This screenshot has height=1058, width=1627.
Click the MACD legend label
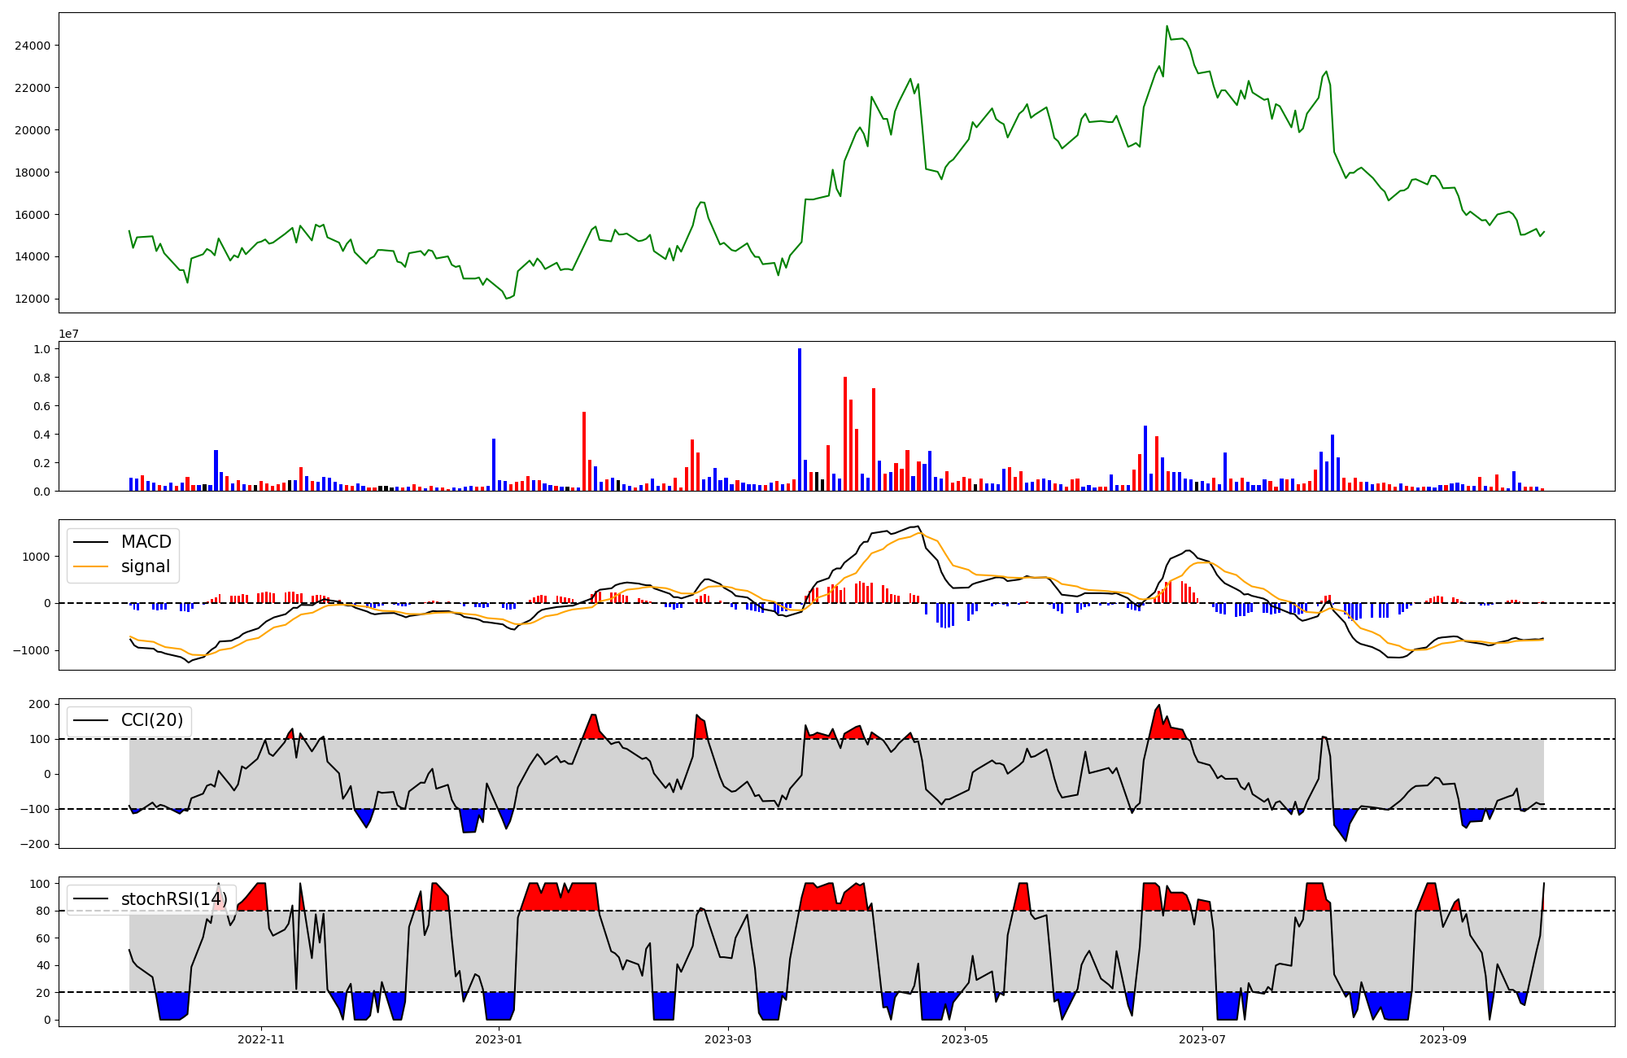point(146,542)
